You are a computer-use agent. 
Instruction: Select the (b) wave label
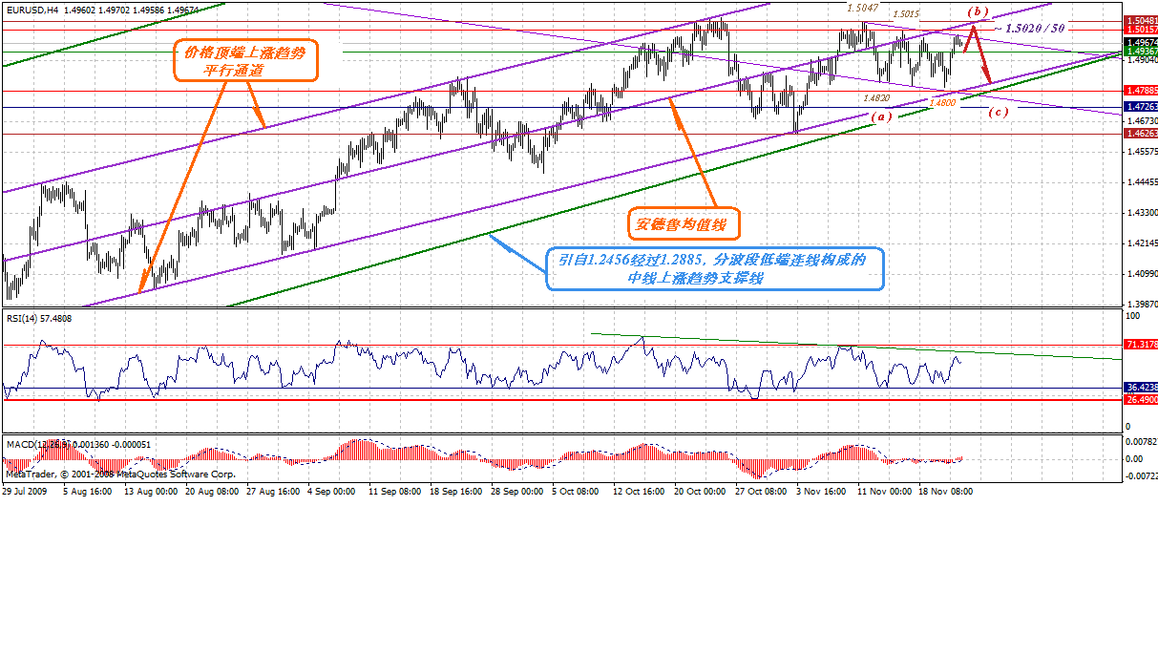tap(979, 11)
